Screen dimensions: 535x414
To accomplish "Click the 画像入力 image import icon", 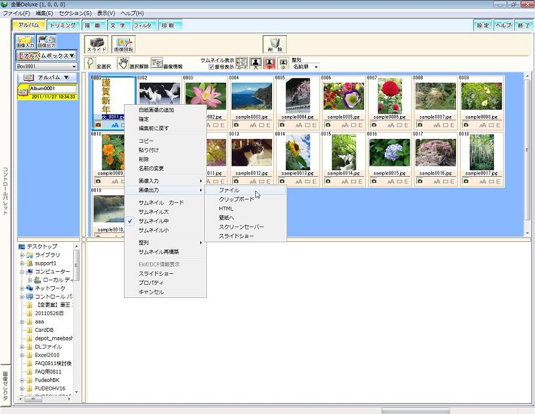I will click(25, 42).
